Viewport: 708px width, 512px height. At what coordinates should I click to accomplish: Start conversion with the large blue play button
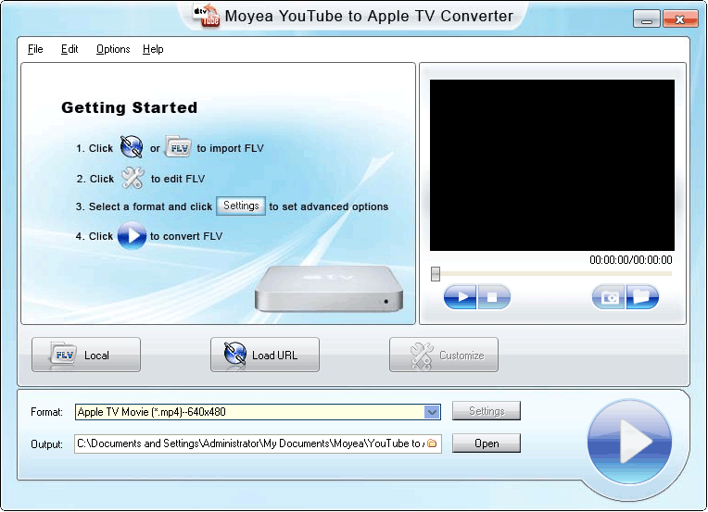coord(629,442)
